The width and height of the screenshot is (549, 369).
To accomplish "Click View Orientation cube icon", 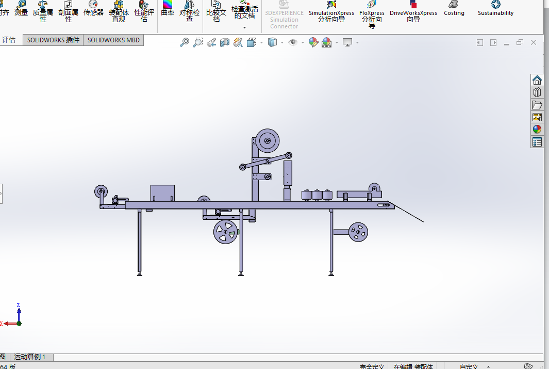I will point(252,42).
